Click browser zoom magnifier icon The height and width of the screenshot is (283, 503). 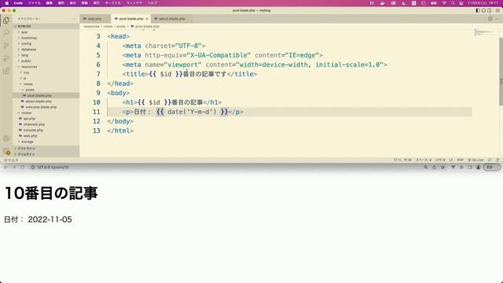426,167
